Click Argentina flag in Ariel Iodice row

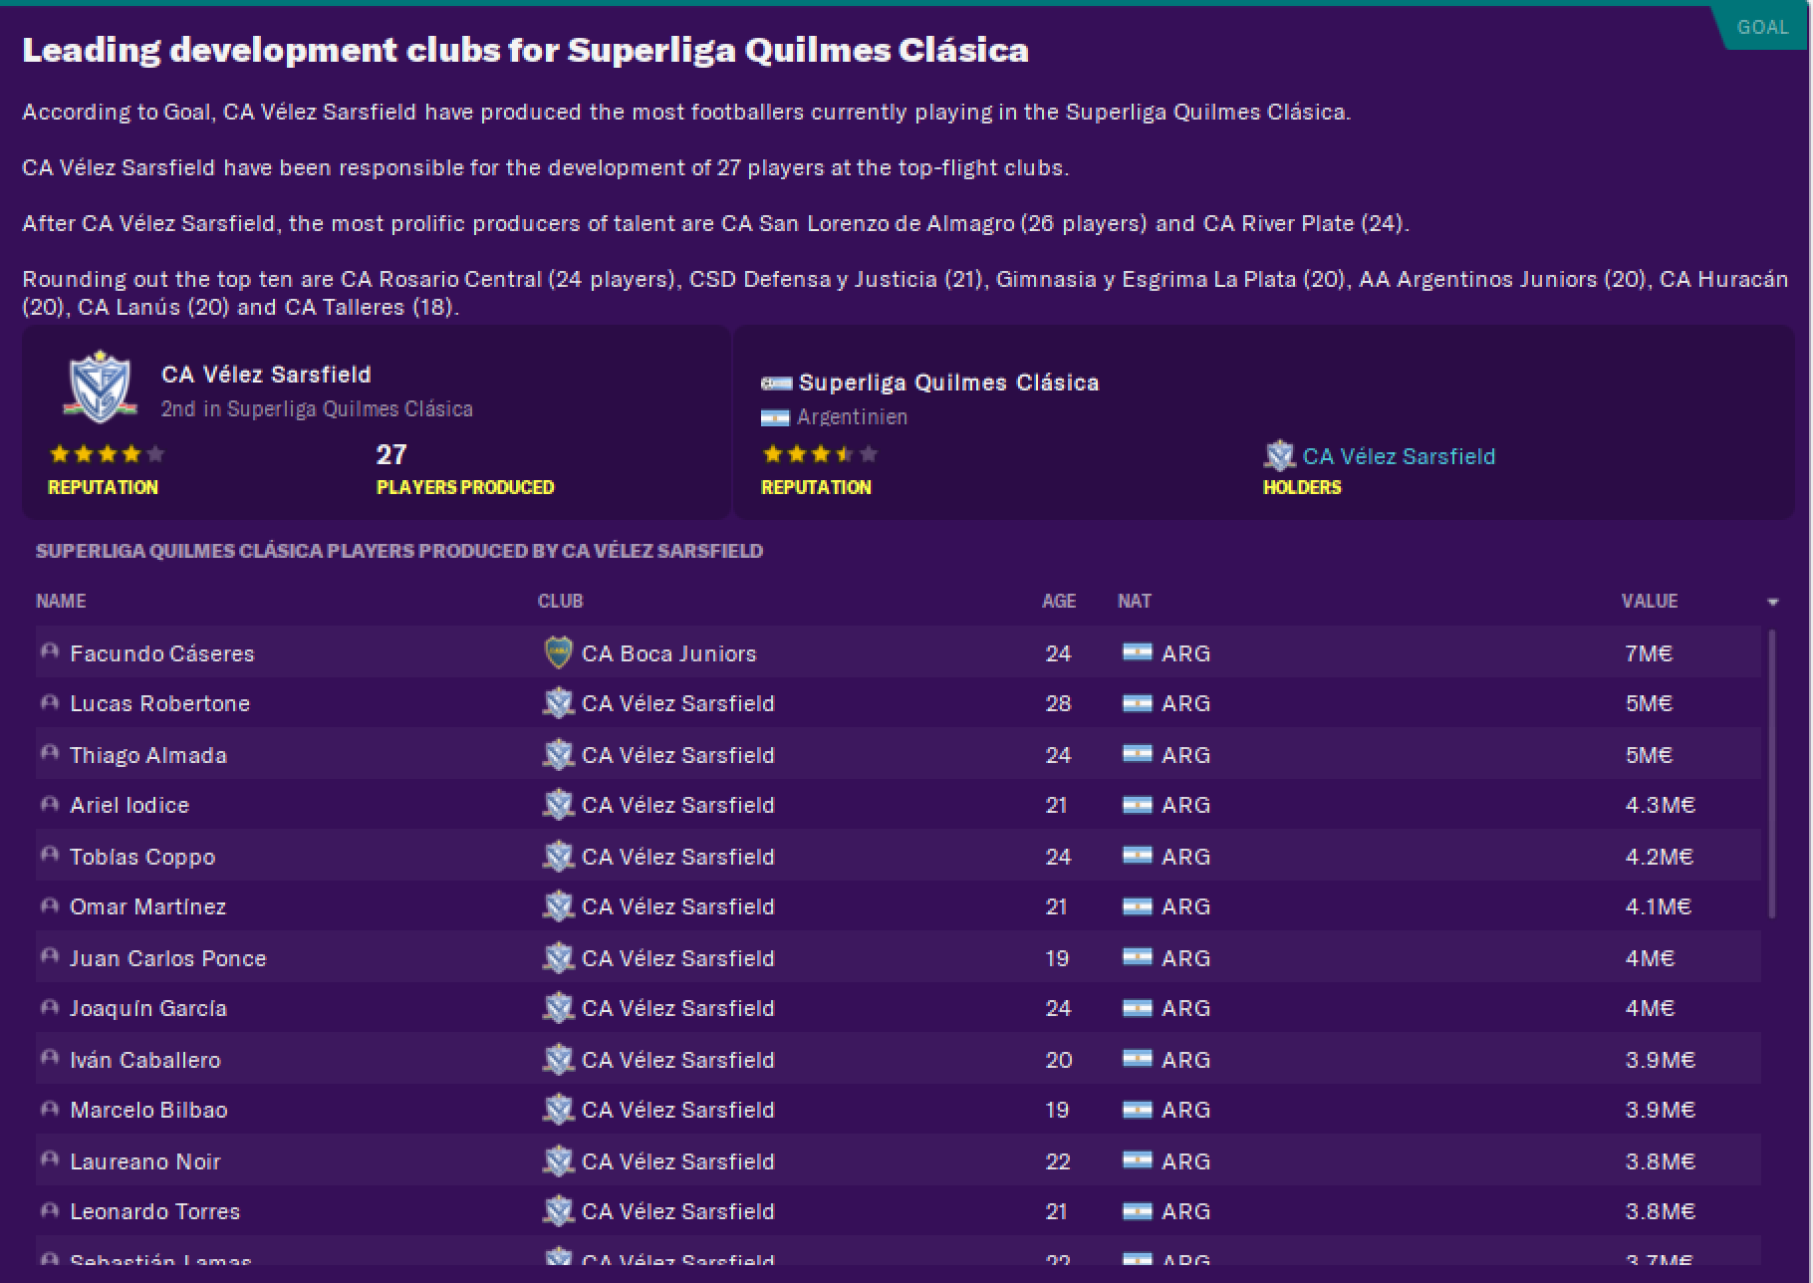(x=1137, y=805)
